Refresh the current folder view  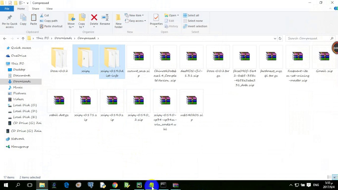click(x=280, y=38)
